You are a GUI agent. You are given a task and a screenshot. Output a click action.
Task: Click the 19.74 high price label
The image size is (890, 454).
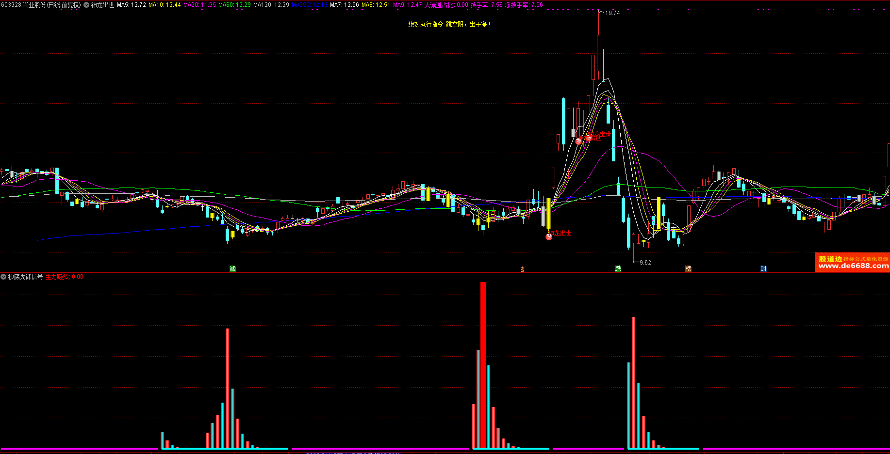click(x=612, y=13)
